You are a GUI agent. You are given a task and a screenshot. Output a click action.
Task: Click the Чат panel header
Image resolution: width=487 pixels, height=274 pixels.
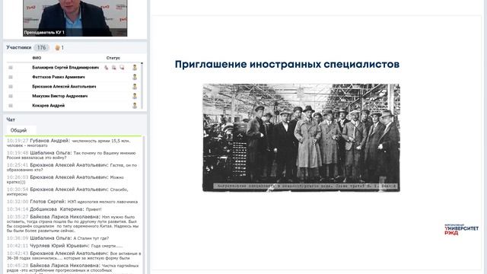tap(11, 119)
